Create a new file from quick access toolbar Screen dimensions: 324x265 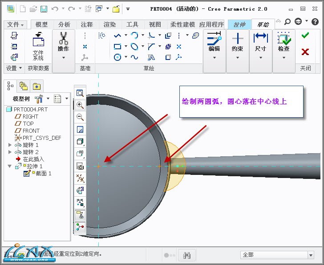tap(23, 9)
